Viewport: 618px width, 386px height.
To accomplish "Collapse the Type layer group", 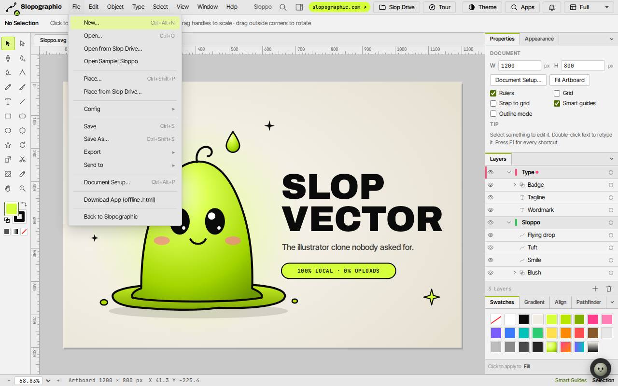I will (508, 172).
